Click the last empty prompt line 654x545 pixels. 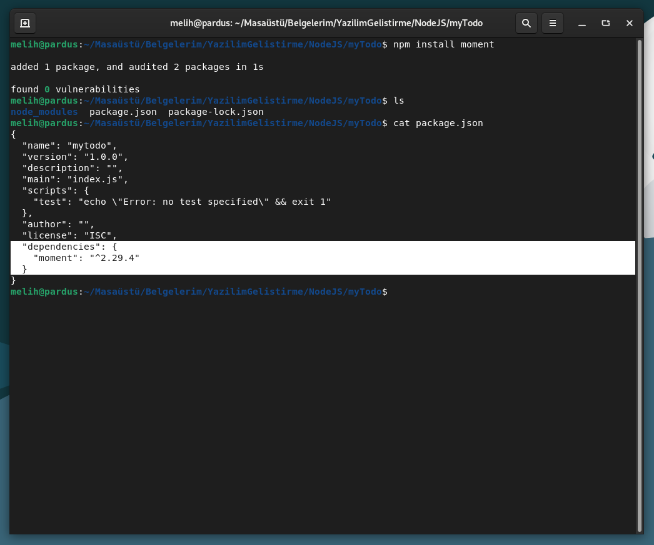pos(199,292)
